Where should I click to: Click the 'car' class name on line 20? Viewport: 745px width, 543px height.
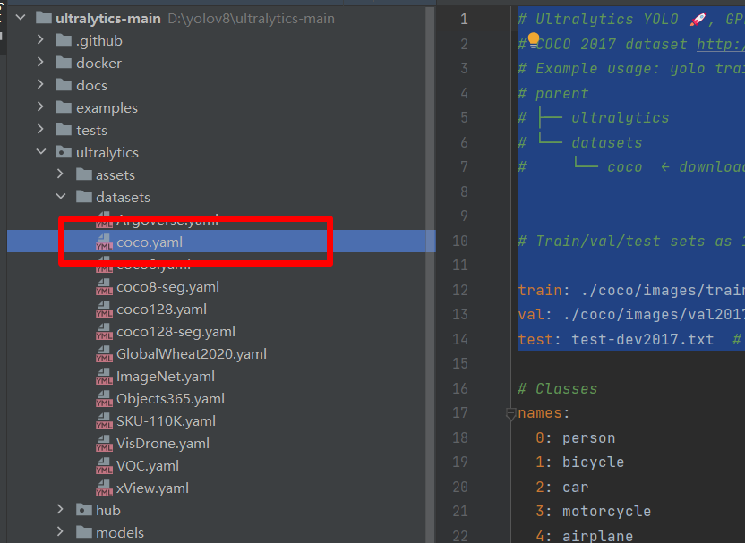click(576, 488)
